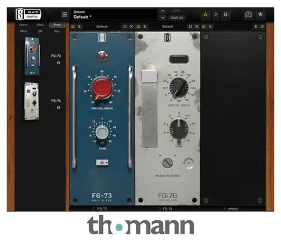Solo the FG-76 slot
This screenshot has height=241, width=281.
[x=145, y=27]
